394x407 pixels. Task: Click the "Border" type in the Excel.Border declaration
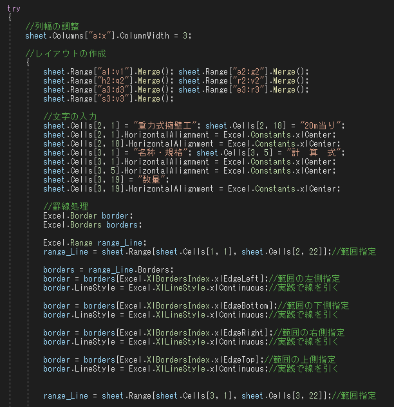(84, 215)
